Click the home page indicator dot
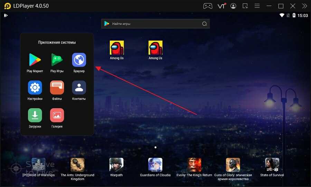 coord(155,147)
